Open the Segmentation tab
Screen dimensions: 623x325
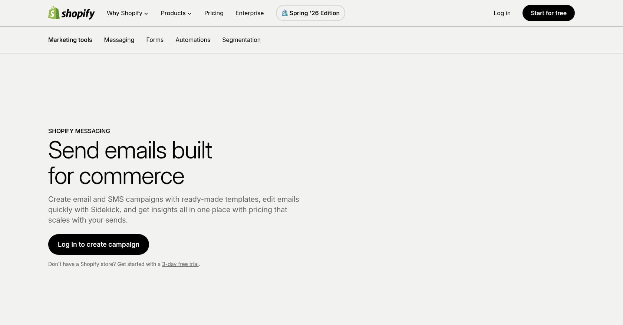tap(241, 40)
